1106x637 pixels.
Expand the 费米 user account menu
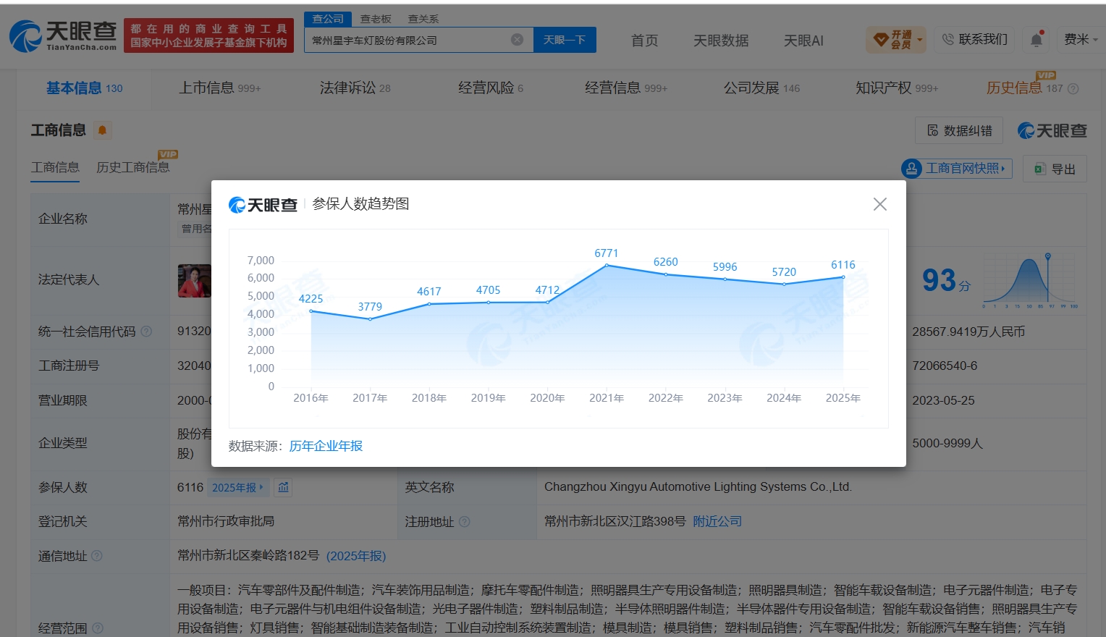pyautogui.click(x=1080, y=39)
